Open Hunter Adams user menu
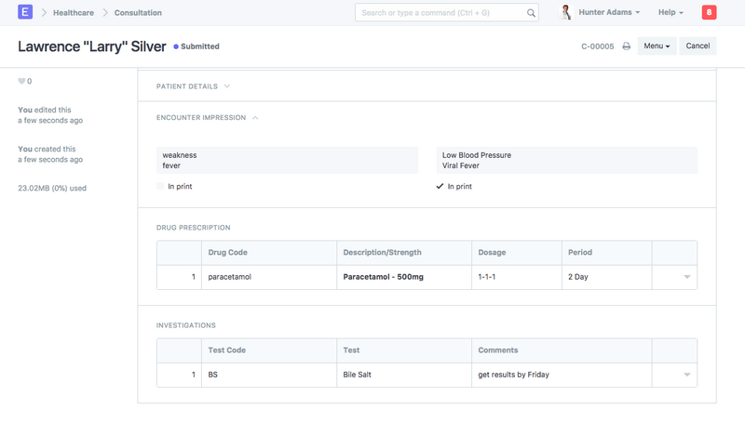The width and height of the screenshot is (745, 422). (611, 13)
